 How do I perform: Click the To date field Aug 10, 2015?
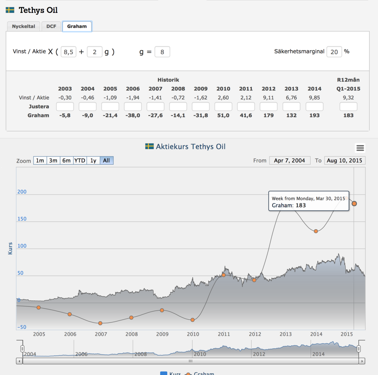345,161
